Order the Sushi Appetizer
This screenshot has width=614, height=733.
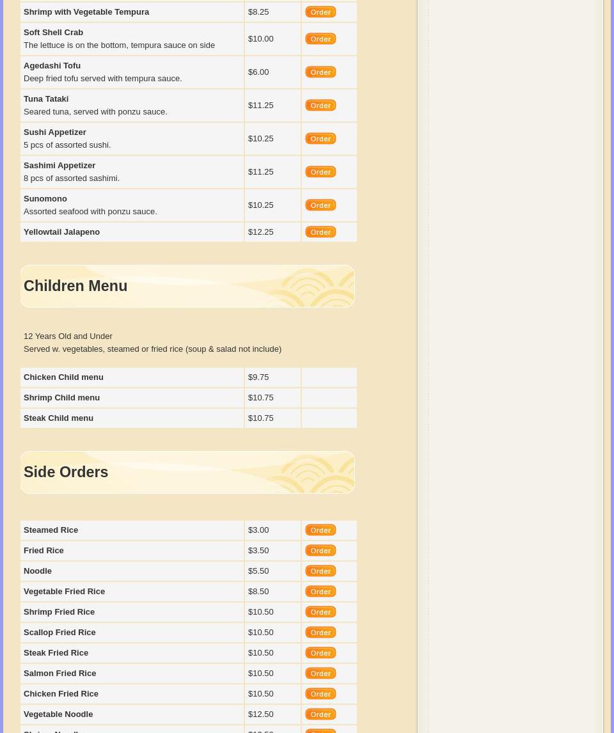320,139
